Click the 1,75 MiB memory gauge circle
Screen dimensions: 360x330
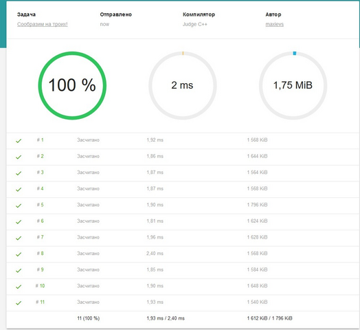pos(293,85)
